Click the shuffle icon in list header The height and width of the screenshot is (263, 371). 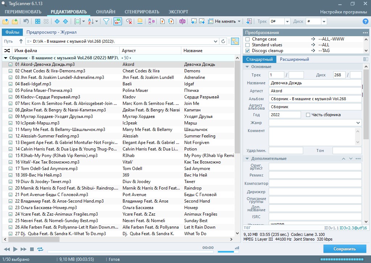click(x=7, y=51)
